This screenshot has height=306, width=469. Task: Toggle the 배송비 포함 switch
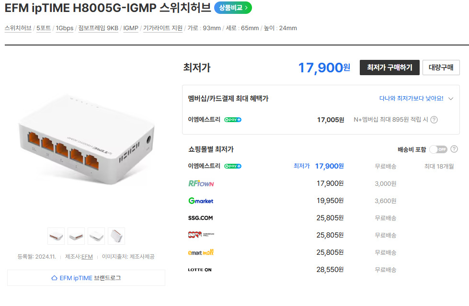(438, 149)
